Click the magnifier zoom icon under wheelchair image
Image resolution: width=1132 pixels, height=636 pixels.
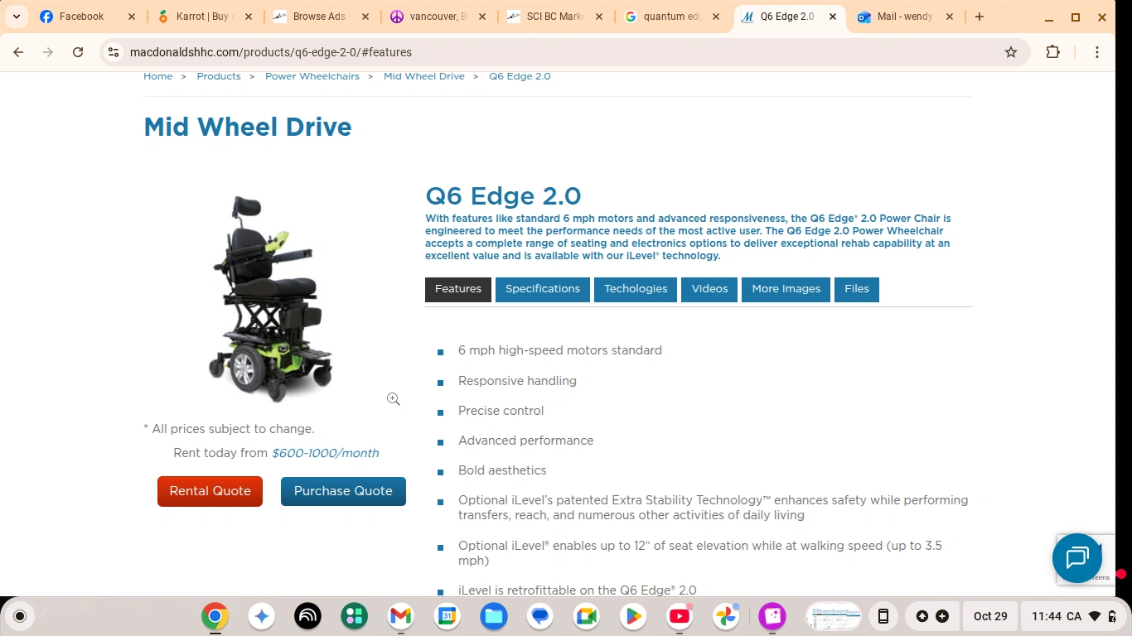[x=394, y=399]
